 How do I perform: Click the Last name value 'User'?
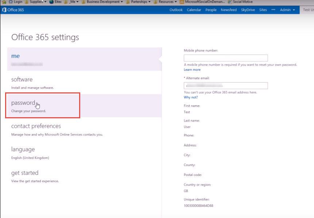[x=187, y=127]
